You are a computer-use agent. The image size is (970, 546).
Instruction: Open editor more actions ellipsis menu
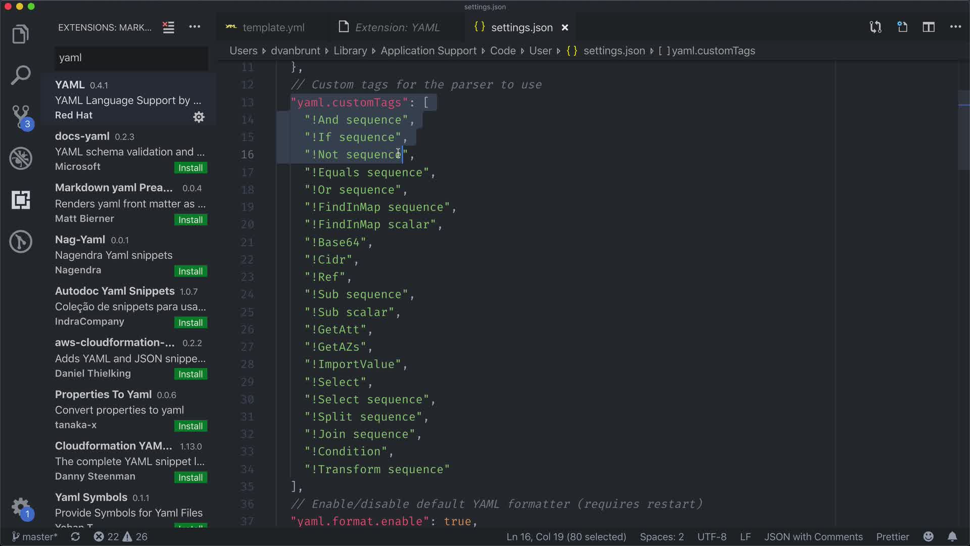955,27
